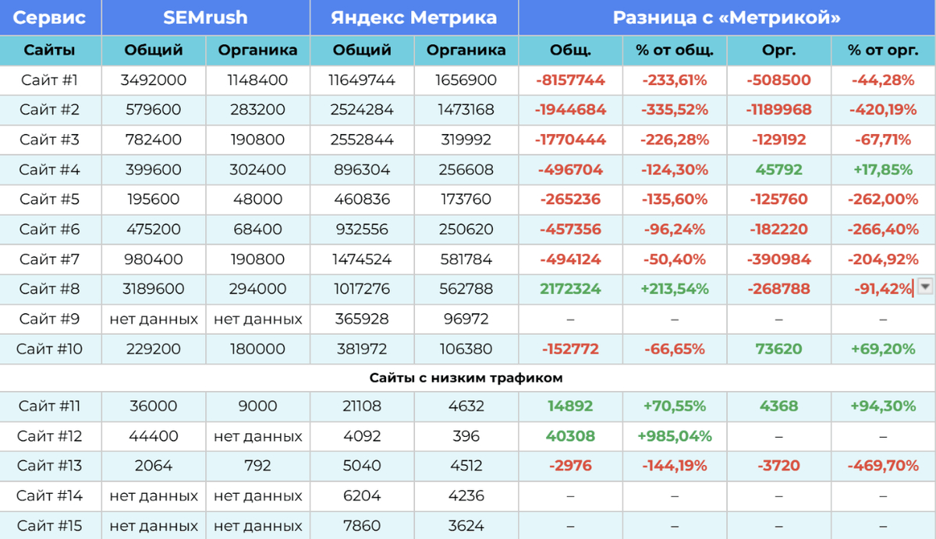Select the Яндекс Метрика header cell
Image resolution: width=936 pixels, height=539 pixels.
(x=413, y=18)
